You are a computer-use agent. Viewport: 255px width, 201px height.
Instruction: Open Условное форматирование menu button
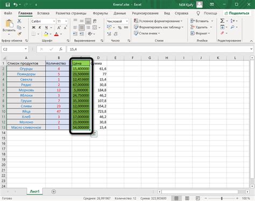[158, 21]
